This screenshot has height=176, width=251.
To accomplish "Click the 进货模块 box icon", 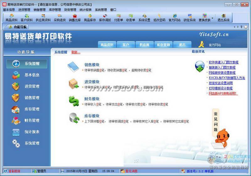I will pos(73,84).
